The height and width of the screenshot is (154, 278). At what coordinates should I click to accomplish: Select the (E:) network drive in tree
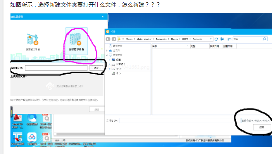[x=116, y=73]
